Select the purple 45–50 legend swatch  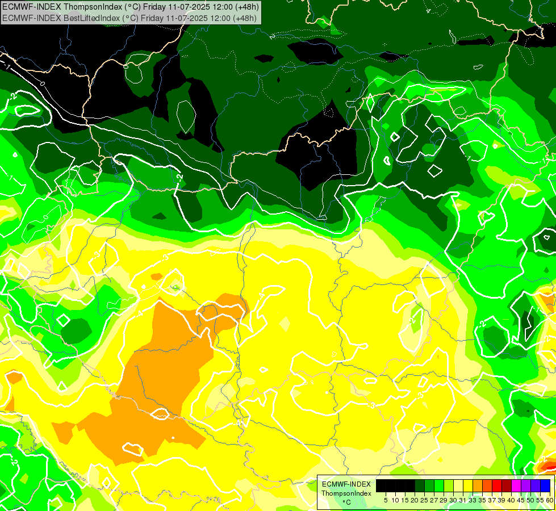tap(526, 486)
